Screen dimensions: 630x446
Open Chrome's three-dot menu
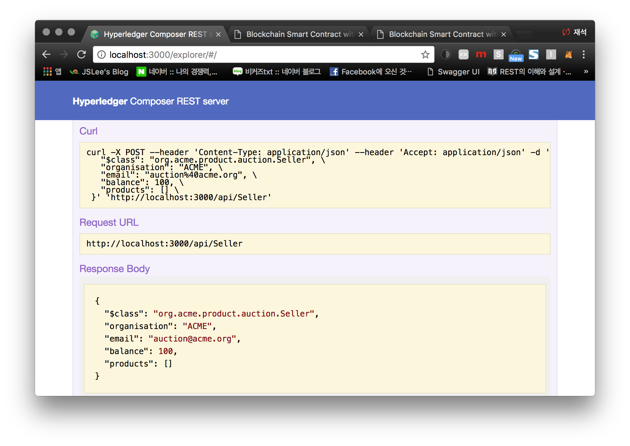(584, 55)
